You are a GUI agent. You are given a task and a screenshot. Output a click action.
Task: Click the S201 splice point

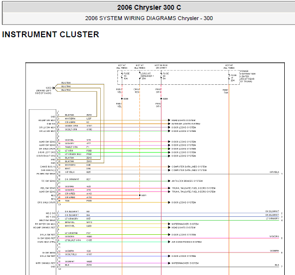[x=139, y=195]
